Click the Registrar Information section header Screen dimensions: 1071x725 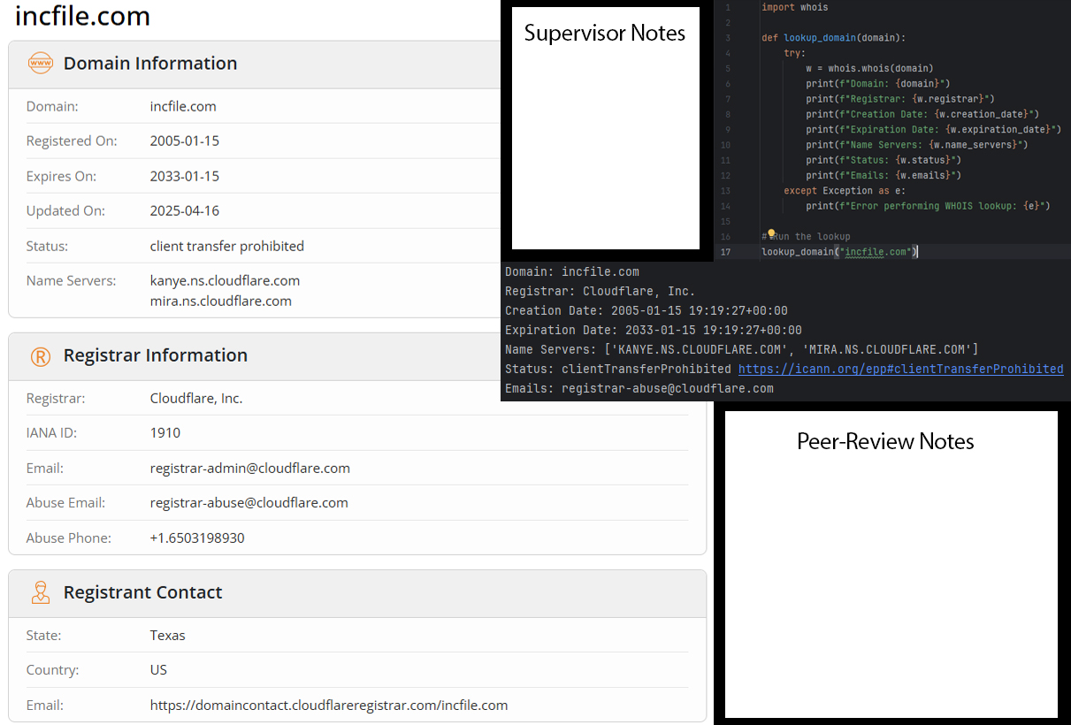tap(155, 355)
